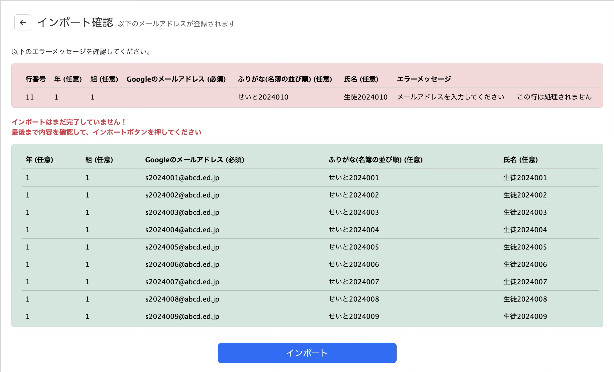Click せいと2024010 furigana in error row
Screen dimensions: 614x372
(263, 97)
